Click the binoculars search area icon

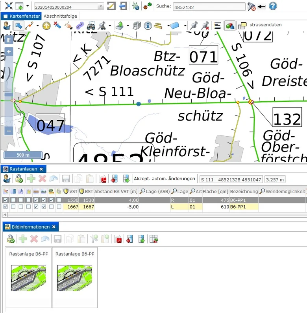pos(91,26)
